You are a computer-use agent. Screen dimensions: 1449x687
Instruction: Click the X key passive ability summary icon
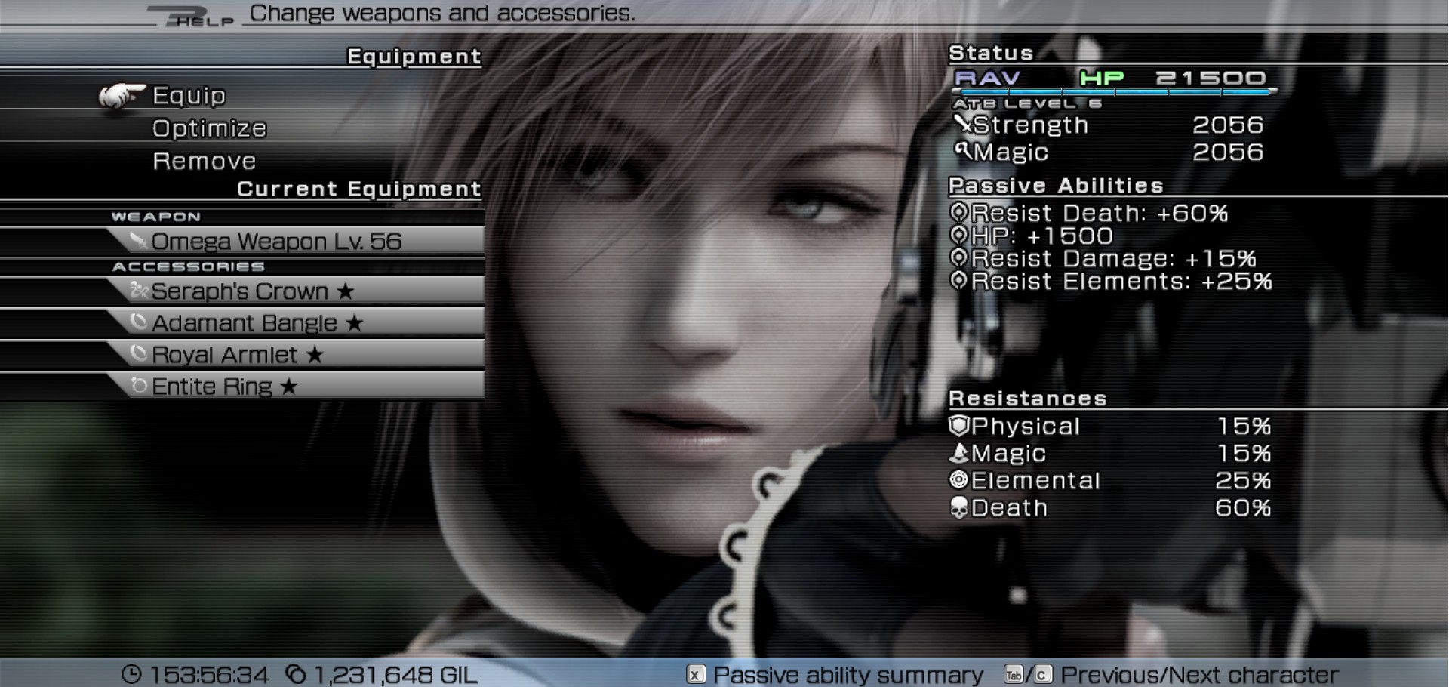696,674
